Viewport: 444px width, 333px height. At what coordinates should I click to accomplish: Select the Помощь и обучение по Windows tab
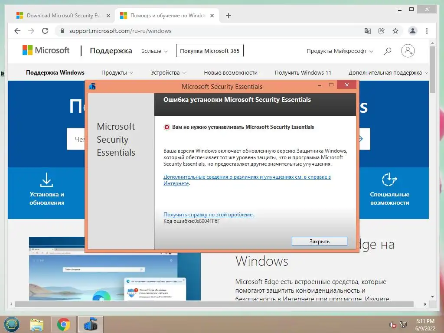pyautogui.click(x=167, y=16)
